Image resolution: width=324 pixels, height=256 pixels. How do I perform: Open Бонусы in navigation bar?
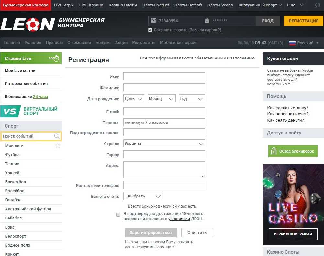click(x=103, y=43)
